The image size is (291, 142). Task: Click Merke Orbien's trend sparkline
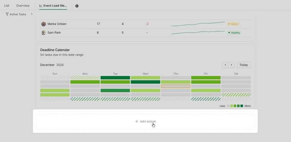point(198,24)
